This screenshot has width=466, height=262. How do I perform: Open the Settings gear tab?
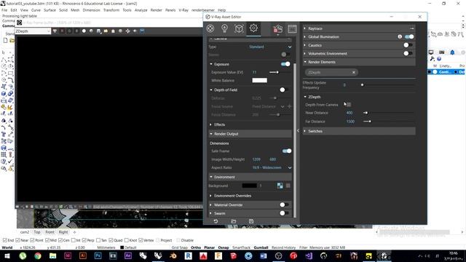coord(253,28)
